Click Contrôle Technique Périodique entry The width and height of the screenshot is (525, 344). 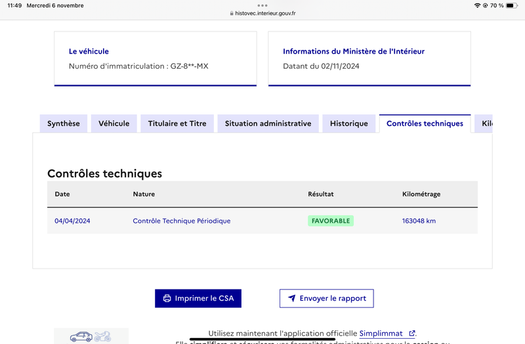coord(182,221)
